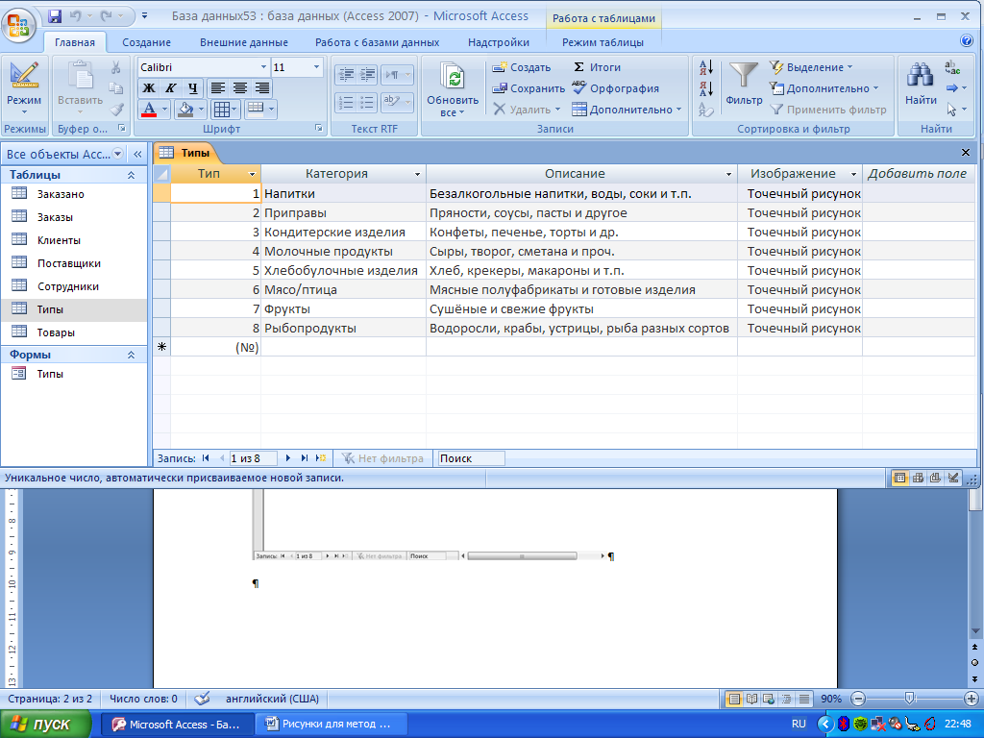
Task: Toggle italic К formatting
Action: point(170,87)
